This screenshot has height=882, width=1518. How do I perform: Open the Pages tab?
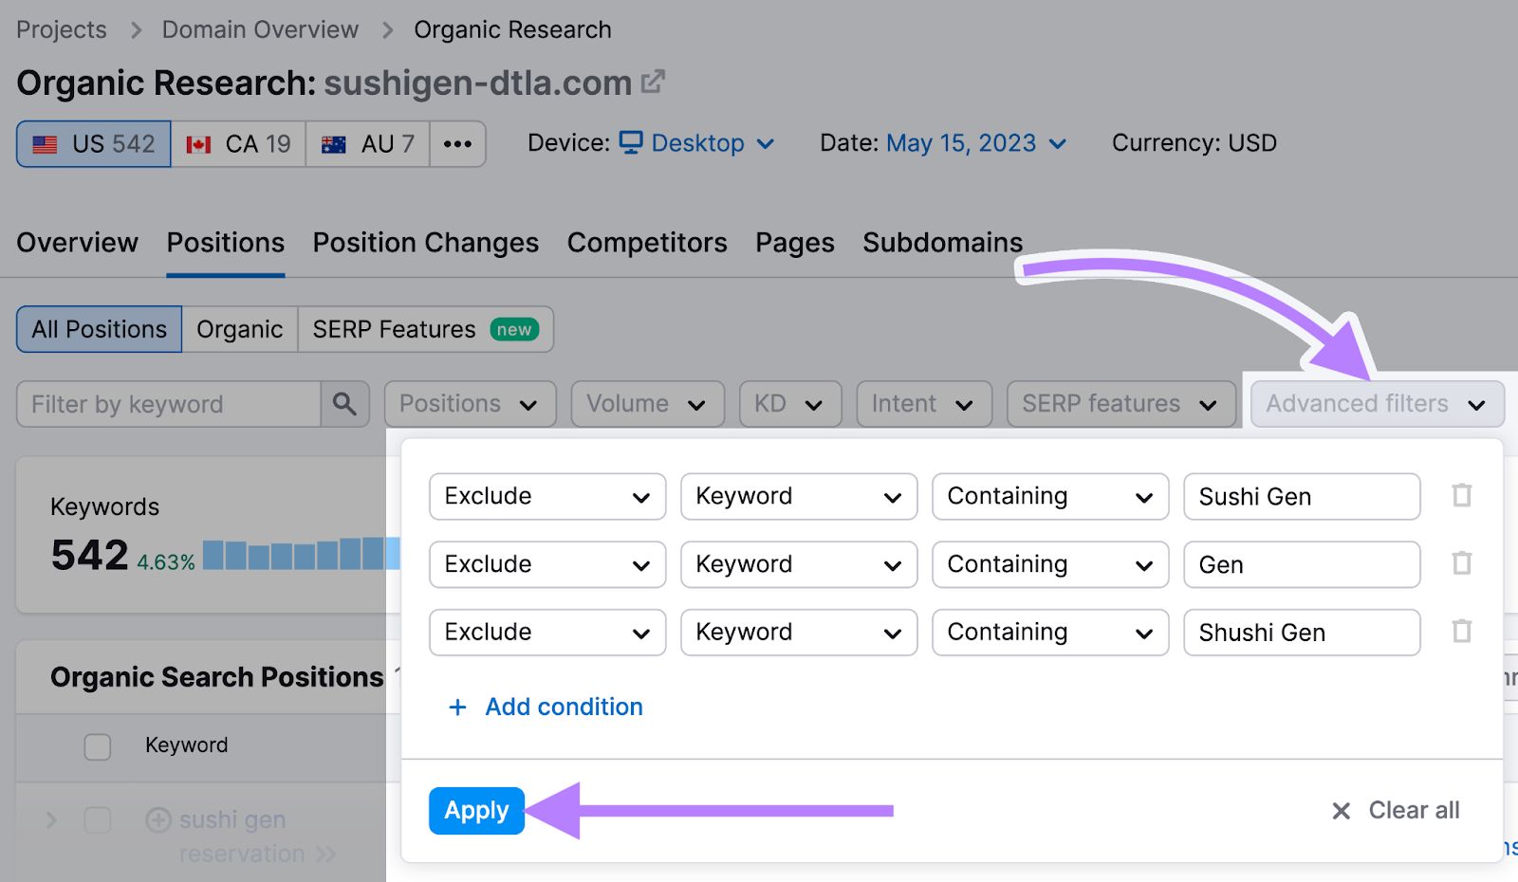coord(795,243)
